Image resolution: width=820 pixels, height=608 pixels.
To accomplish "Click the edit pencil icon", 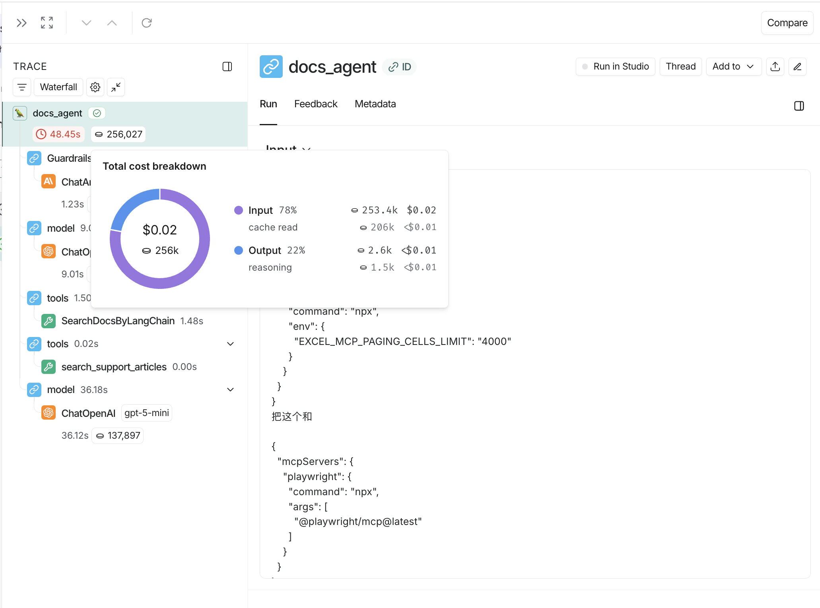I will pos(797,66).
